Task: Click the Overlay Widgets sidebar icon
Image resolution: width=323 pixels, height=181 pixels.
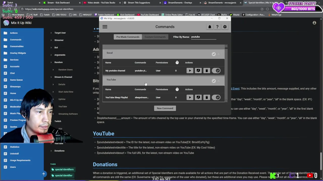Action: tap(5, 53)
